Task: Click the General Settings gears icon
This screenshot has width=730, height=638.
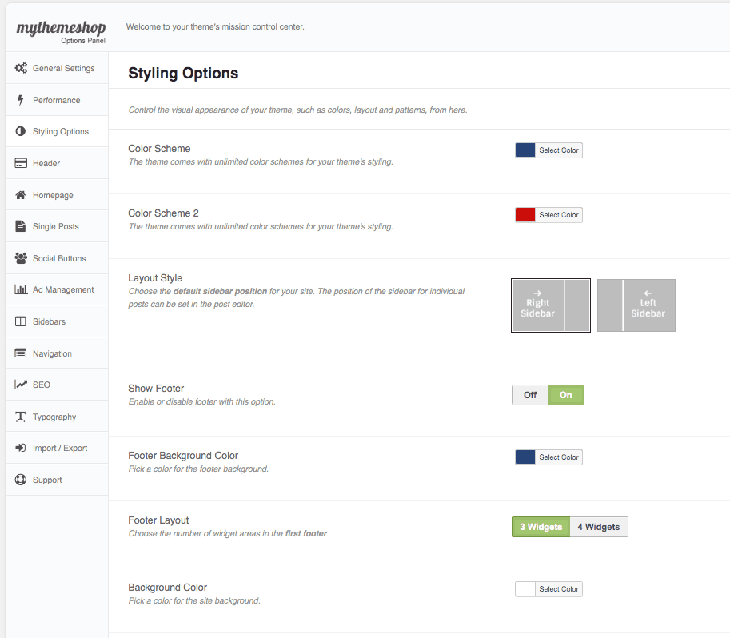Action: [21, 69]
